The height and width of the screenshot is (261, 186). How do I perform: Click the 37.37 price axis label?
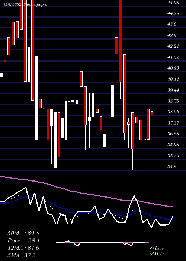pyautogui.click(x=174, y=123)
